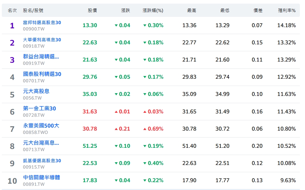Viewport: 305px width, 190px height.
Task: Open 國泰股利精選30 details
Action: [42, 74]
